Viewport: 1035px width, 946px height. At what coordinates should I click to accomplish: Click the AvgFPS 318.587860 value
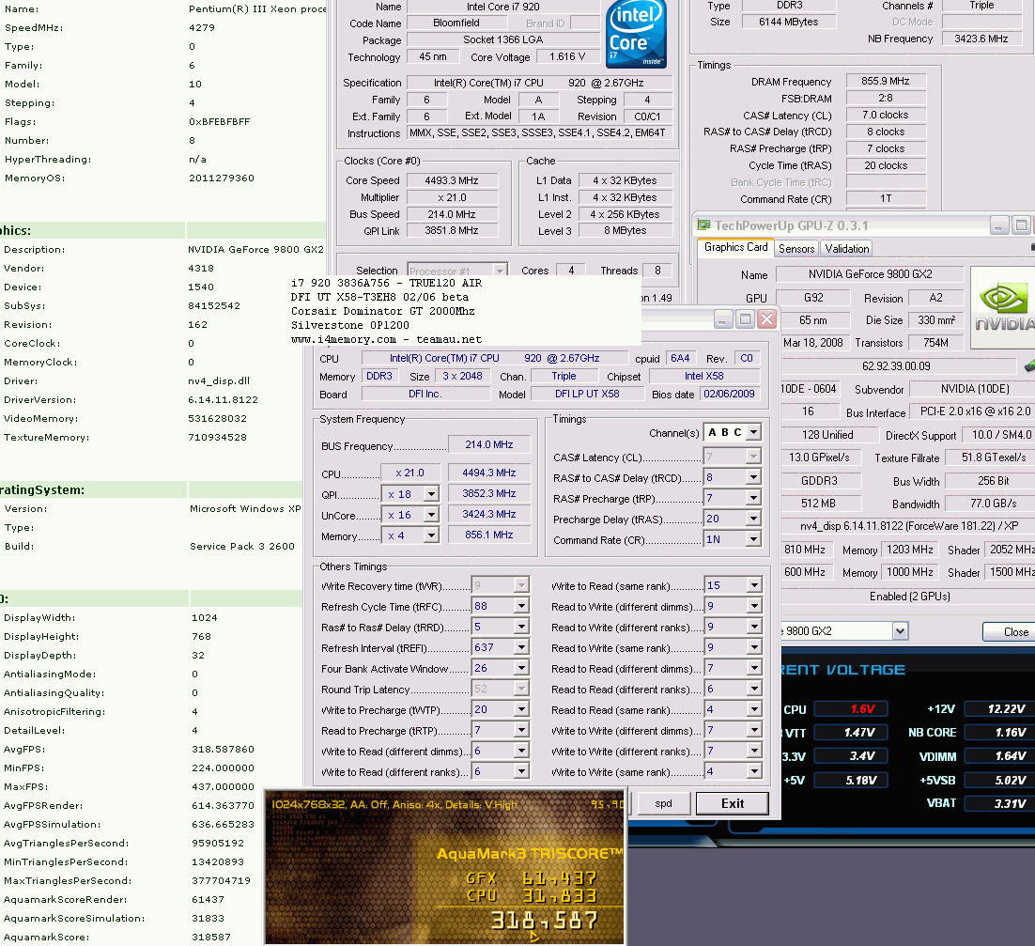pyautogui.click(x=223, y=750)
